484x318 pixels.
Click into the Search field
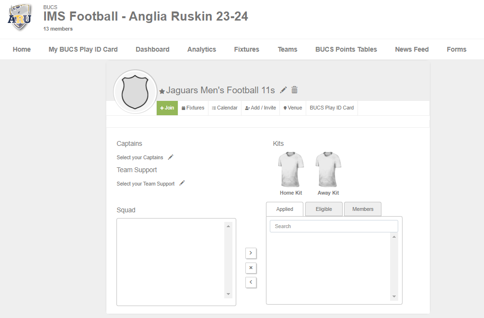pos(334,226)
